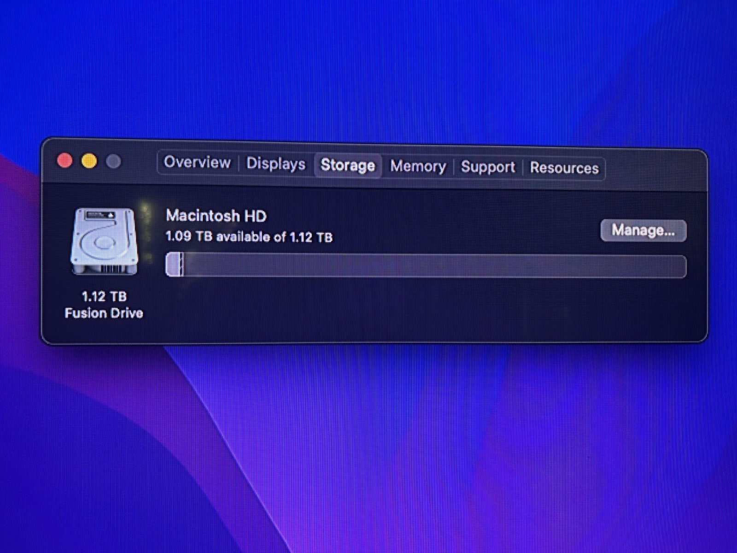Viewport: 737px width, 553px height.
Task: Click the Manage... button
Action: (x=643, y=230)
